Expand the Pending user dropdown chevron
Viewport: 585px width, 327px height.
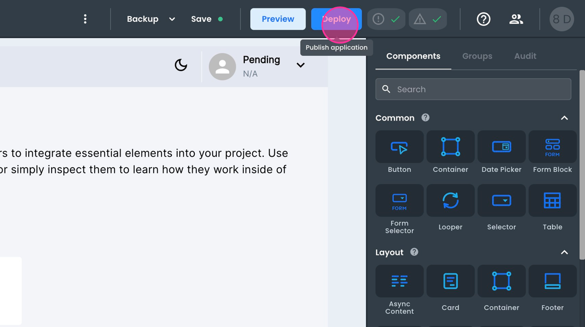pyautogui.click(x=300, y=65)
